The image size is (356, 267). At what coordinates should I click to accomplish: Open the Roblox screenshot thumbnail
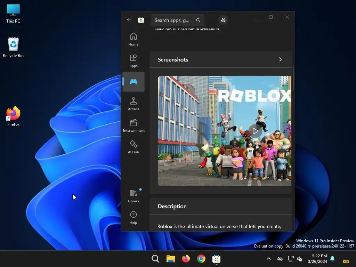(x=225, y=131)
